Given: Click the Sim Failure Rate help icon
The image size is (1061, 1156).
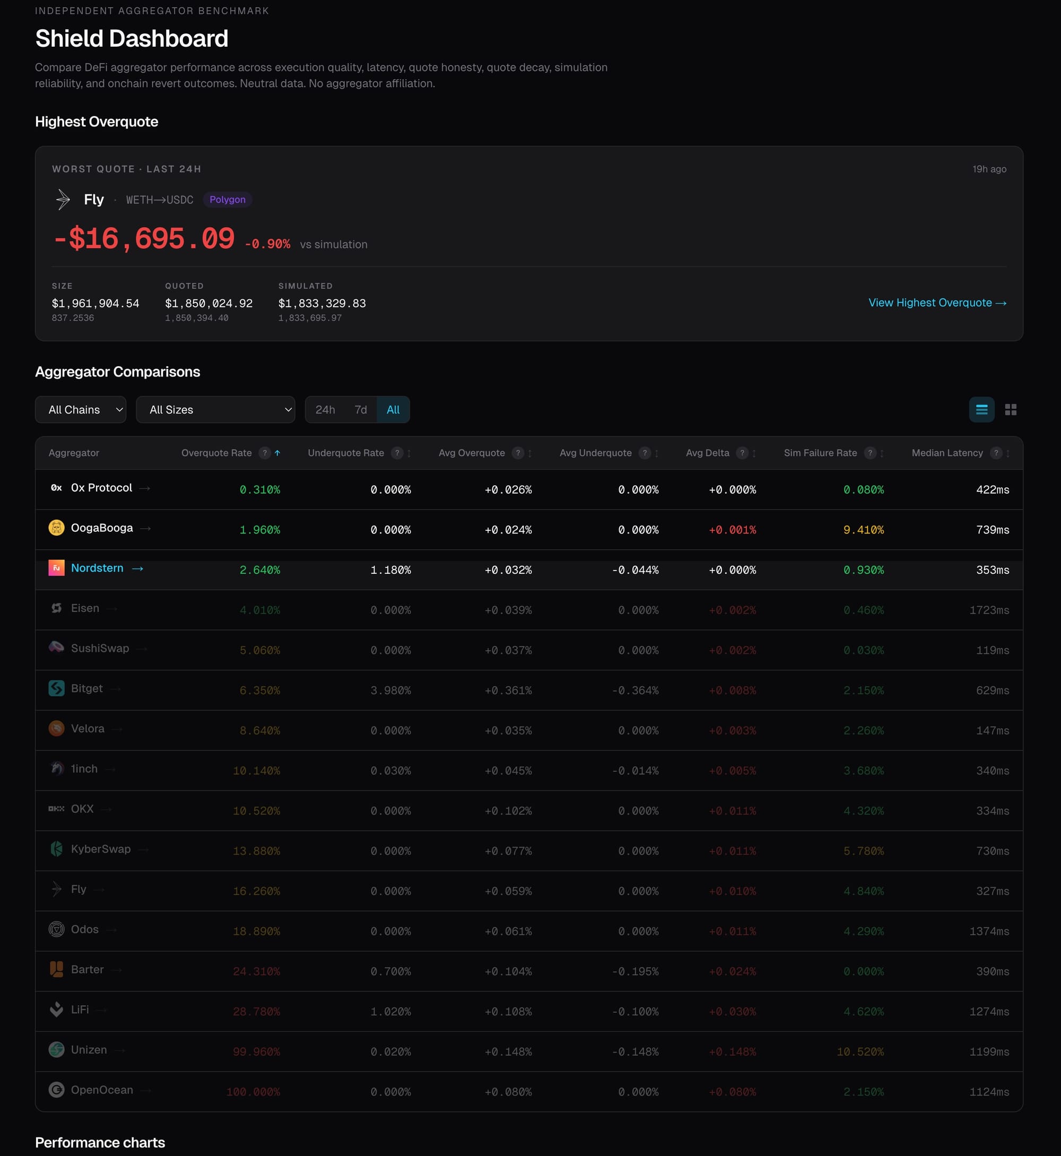Looking at the screenshot, I should (x=870, y=453).
